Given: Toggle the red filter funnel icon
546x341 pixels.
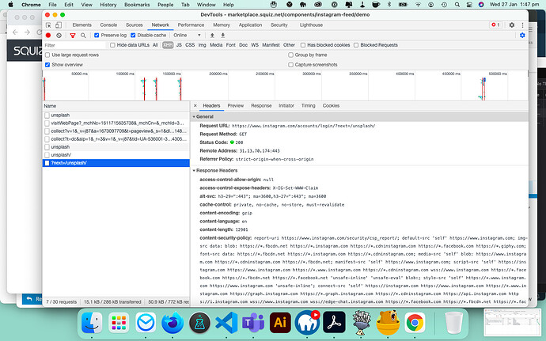Looking at the screenshot, I should tap(73, 35).
